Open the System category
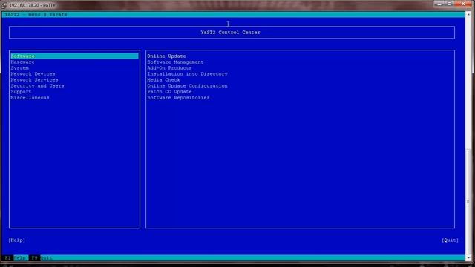Image resolution: width=475 pixels, height=267 pixels. tap(20, 68)
